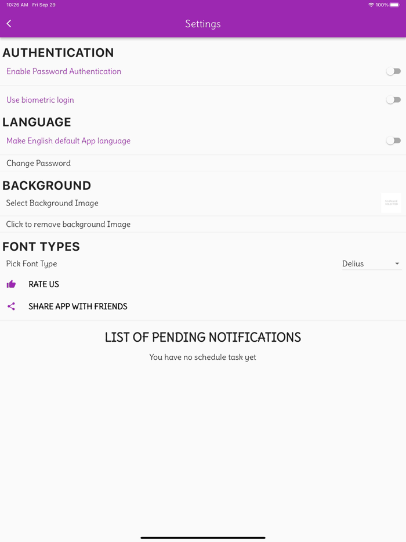This screenshot has width=406, height=542.
Task: Tap the back arrow to leave Settings
Action: 9,23
